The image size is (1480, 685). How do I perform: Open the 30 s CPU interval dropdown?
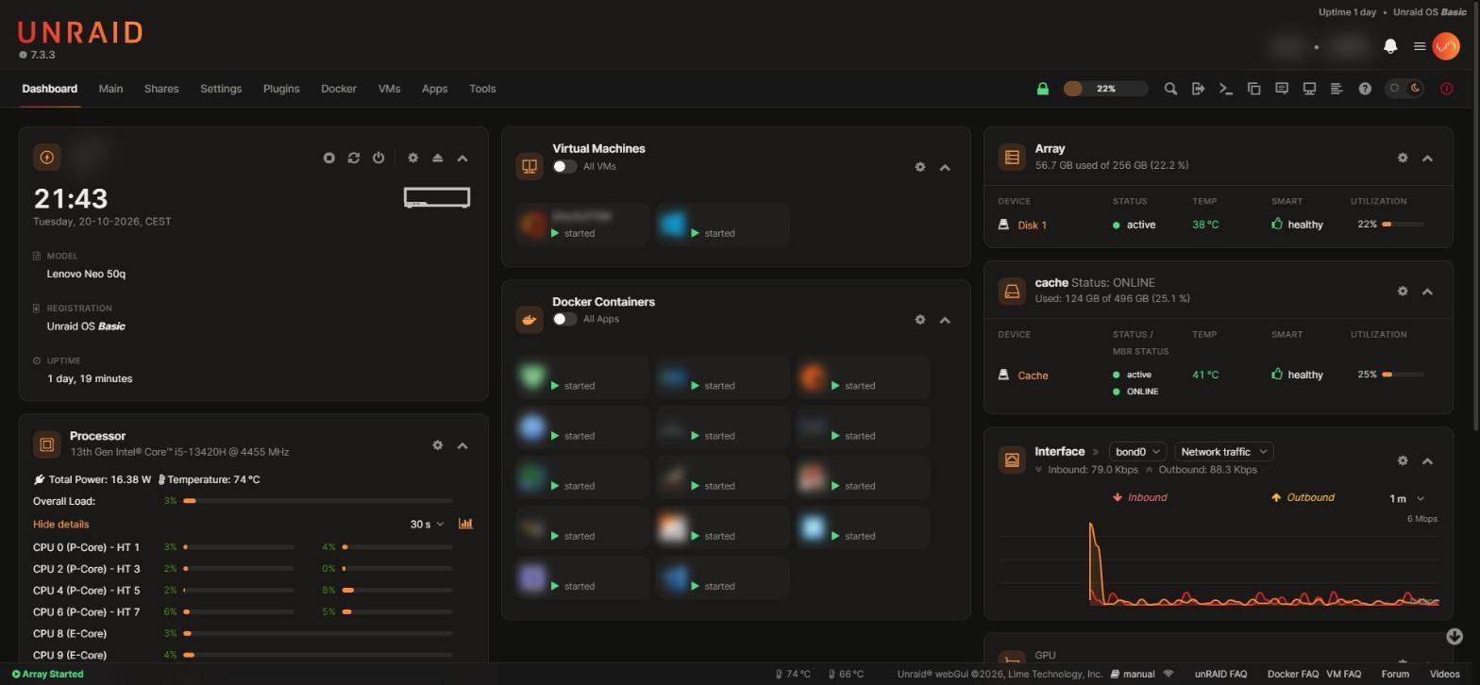coord(427,524)
